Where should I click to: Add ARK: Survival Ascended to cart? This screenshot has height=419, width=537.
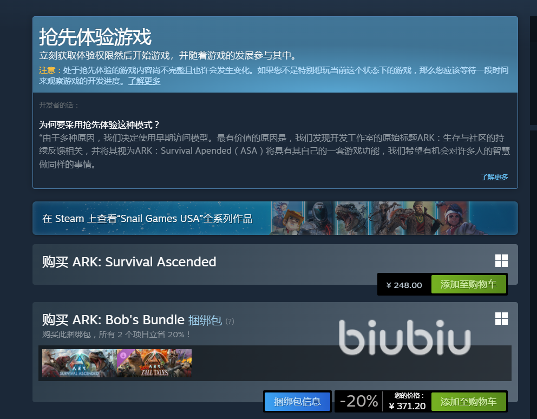(x=468, y=284)
